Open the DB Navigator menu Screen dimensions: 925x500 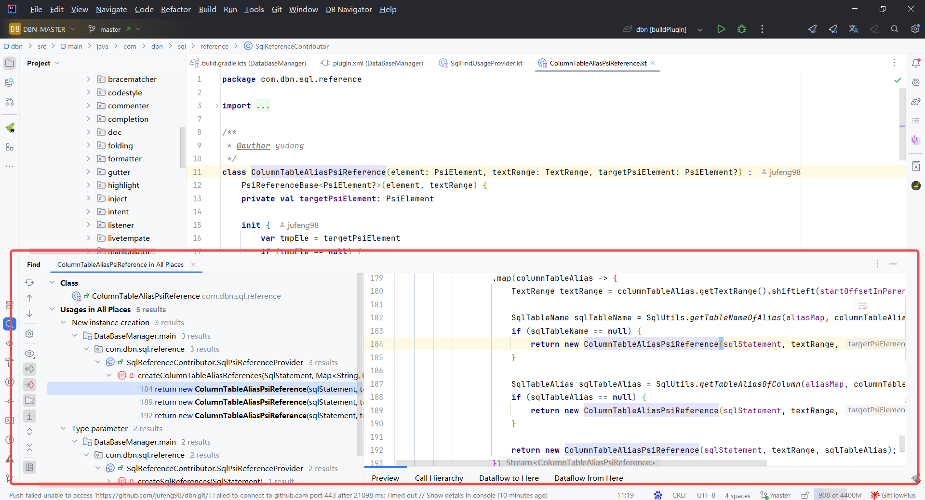click(x=349, y=10)
